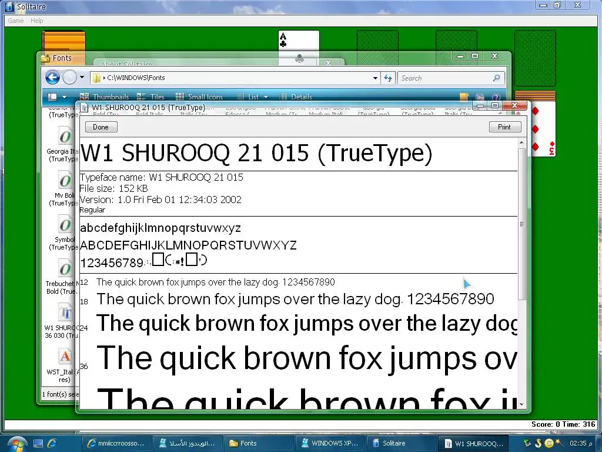Click the layout pane icon in Fonts toolbar
Viewport: 602px width, 452px height.
(x=52, y=97)
